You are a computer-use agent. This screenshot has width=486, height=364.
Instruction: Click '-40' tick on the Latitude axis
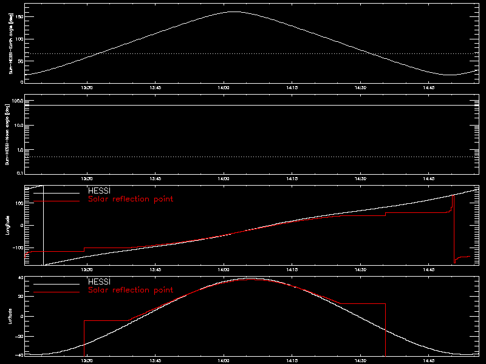pyautogui.click(x=19, y=356)
